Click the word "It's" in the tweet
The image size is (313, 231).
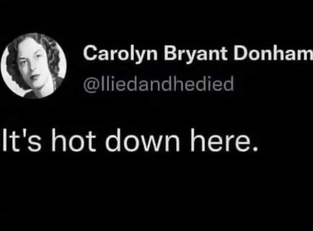[22, 140]
